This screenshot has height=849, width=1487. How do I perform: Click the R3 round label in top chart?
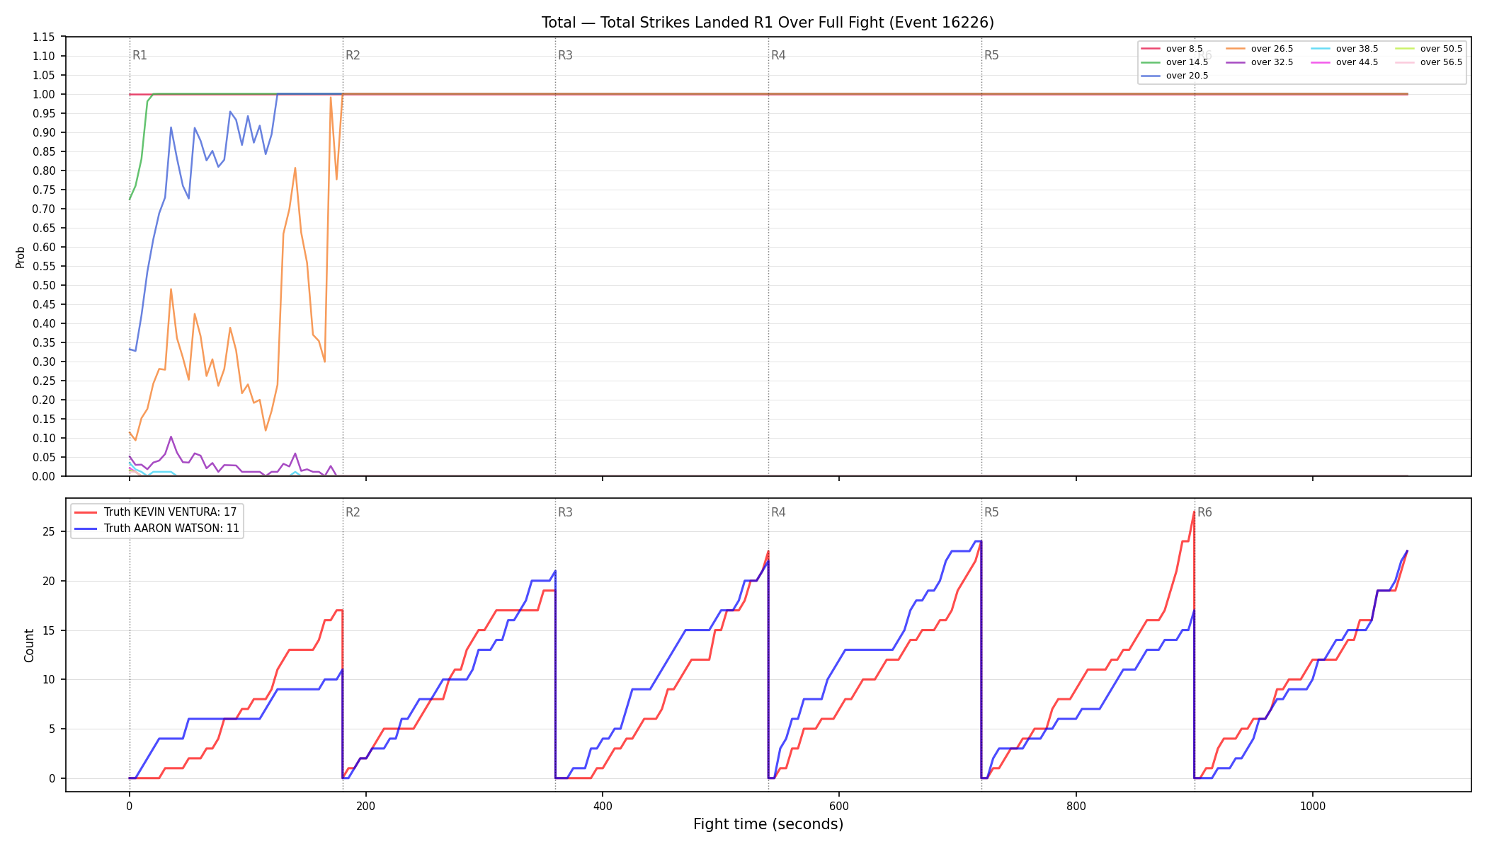point(565,55)
